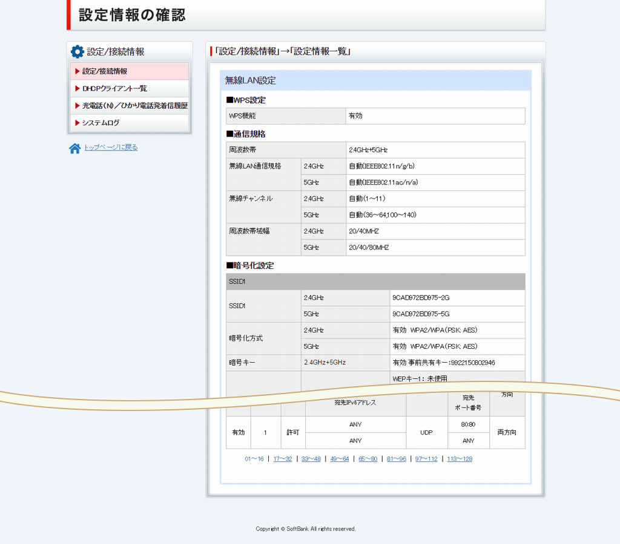Click the 両方向 direction cell
The height and width of the screenshot is (544, 620).
[507, 433]
